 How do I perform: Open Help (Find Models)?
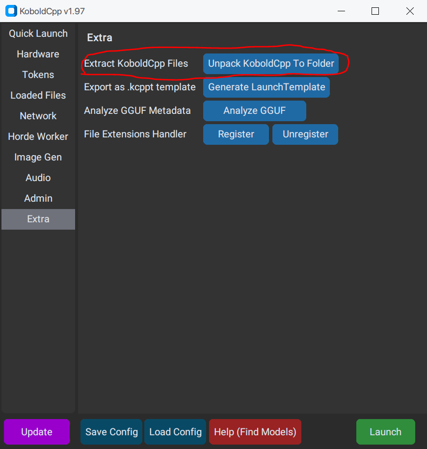[255, 432]
